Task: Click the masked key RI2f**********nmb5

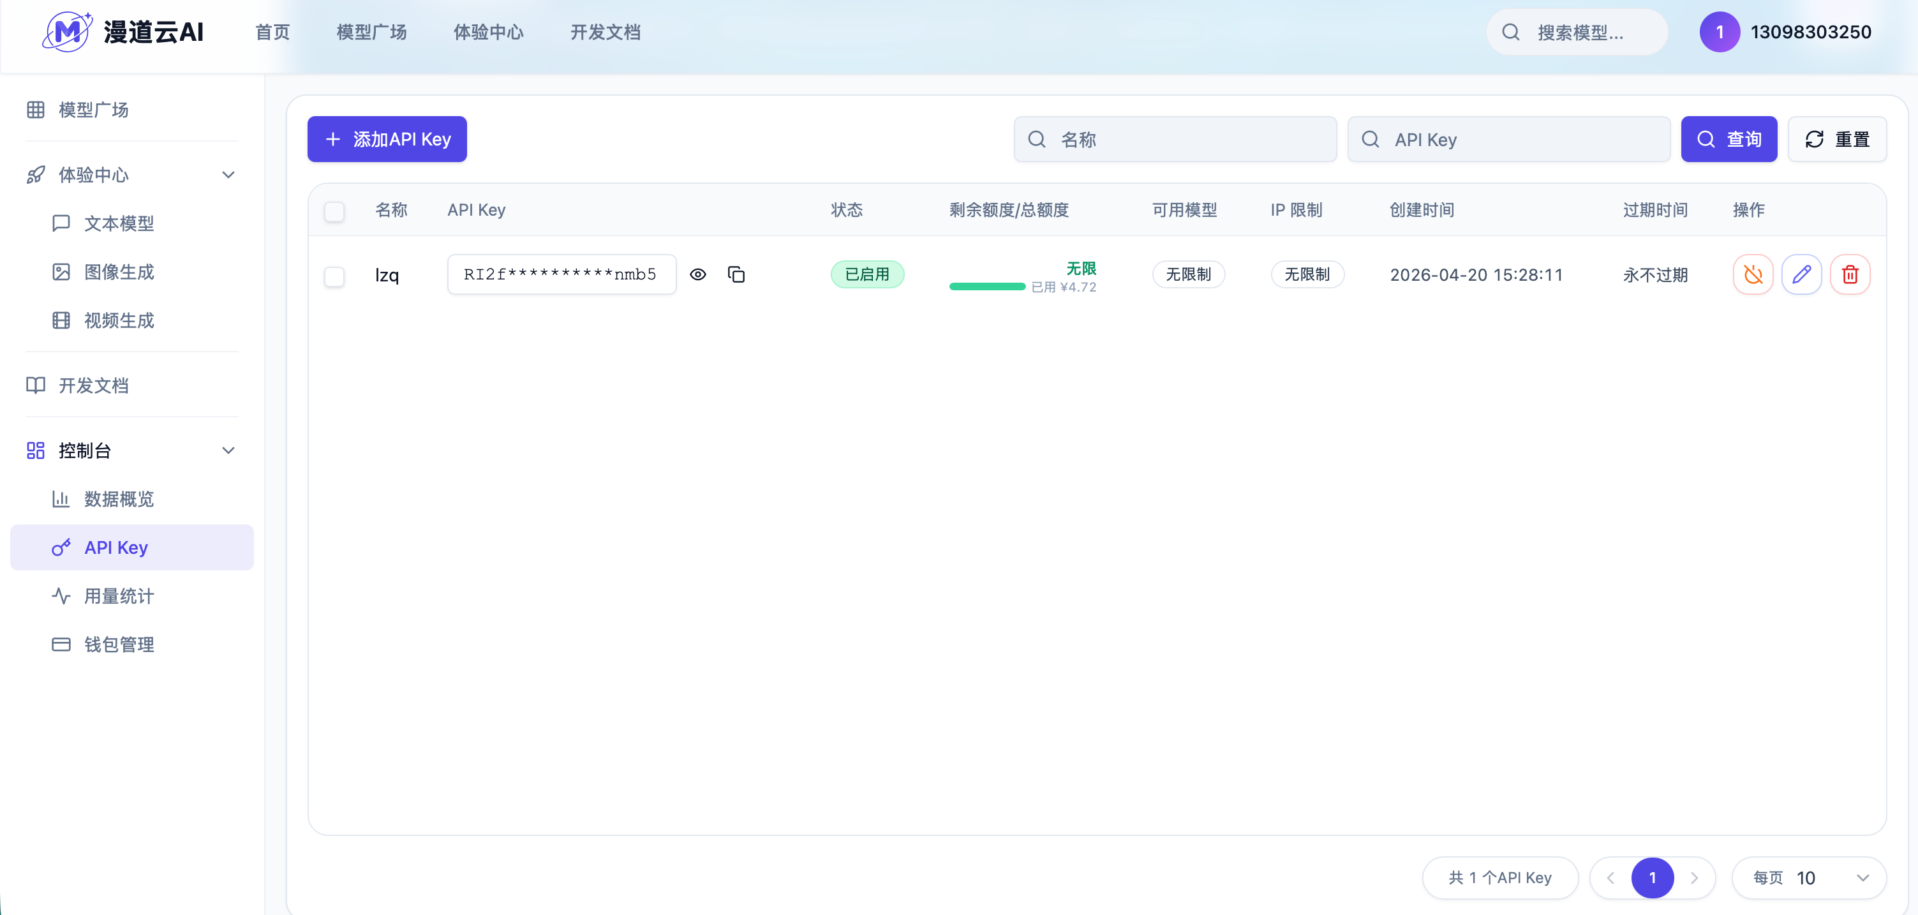Action: 561,274
